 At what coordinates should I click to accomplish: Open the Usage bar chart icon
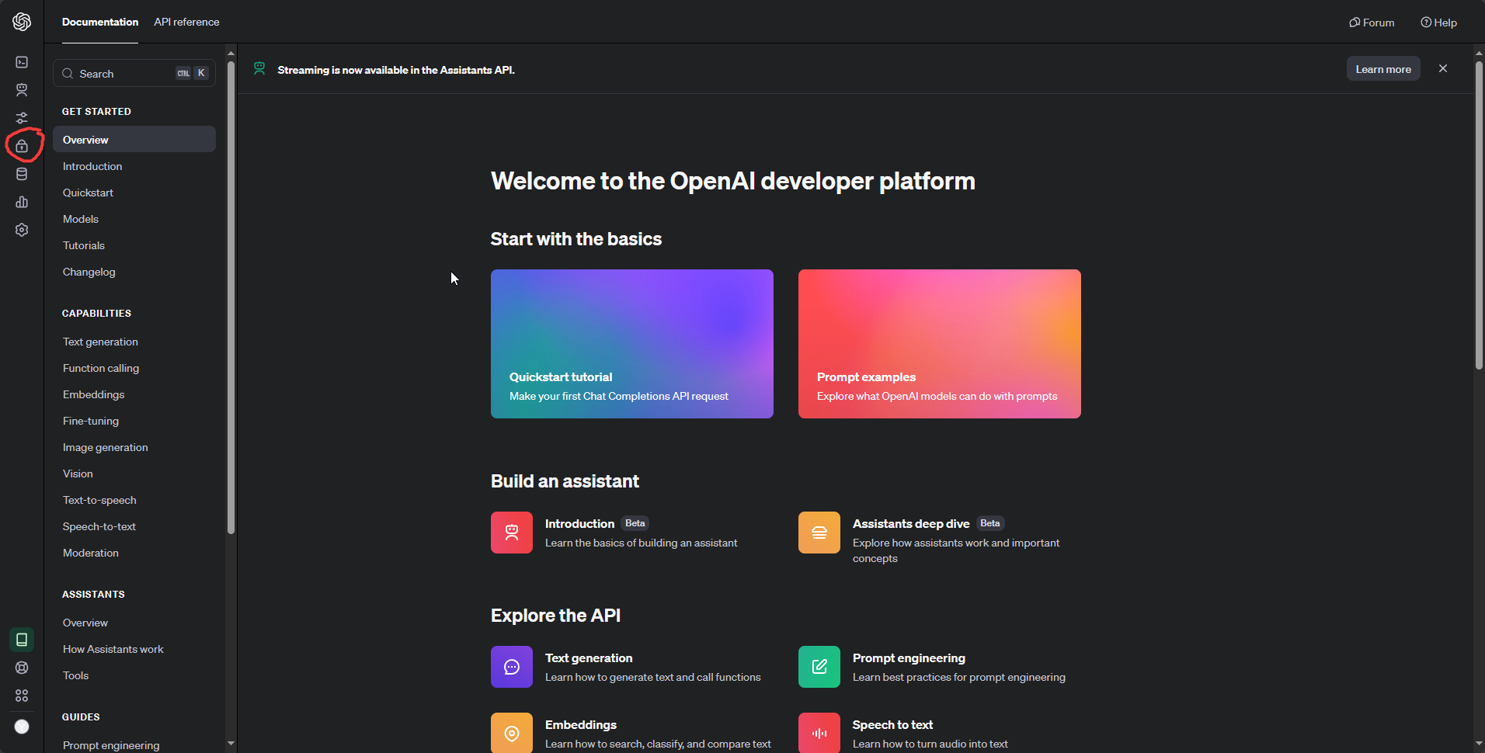(22, 202)
